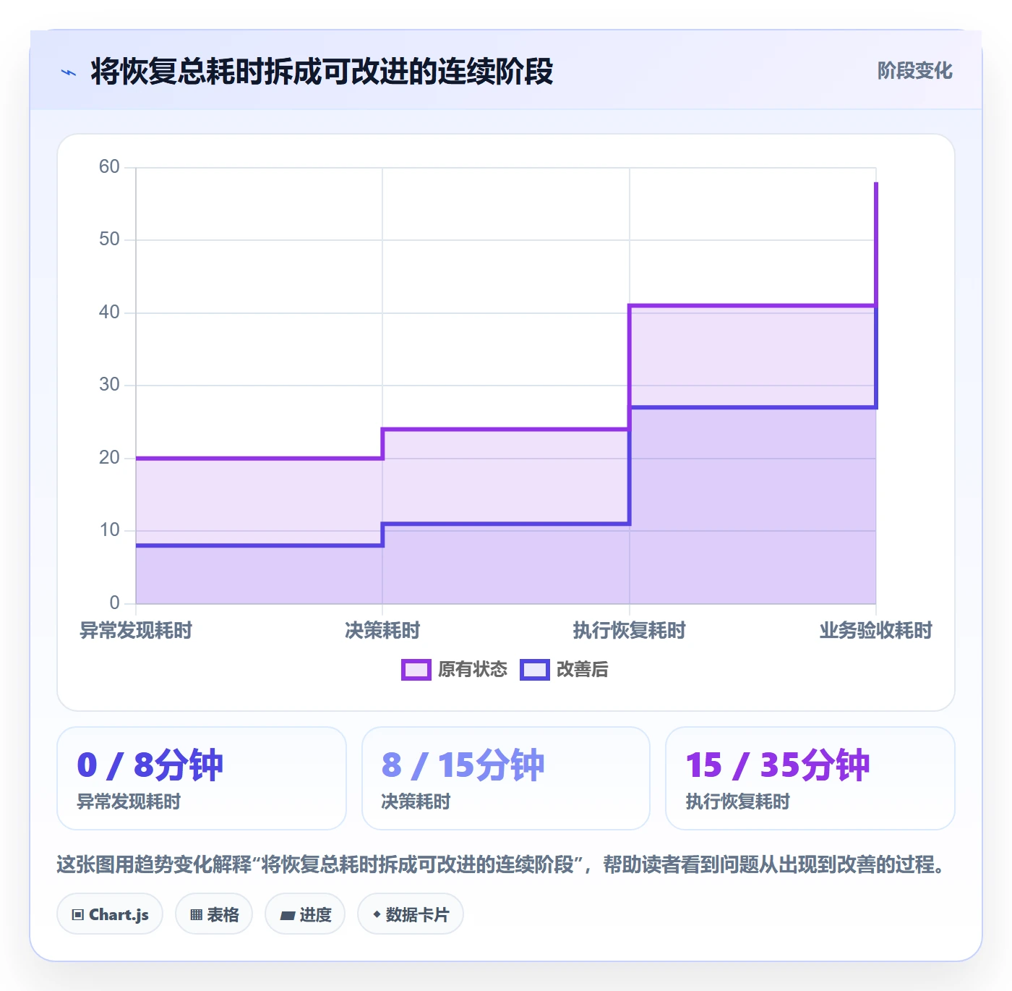Click 执行恢复耗时 caption in the third stat card
1012x991 pixels.
pos(737,802)
